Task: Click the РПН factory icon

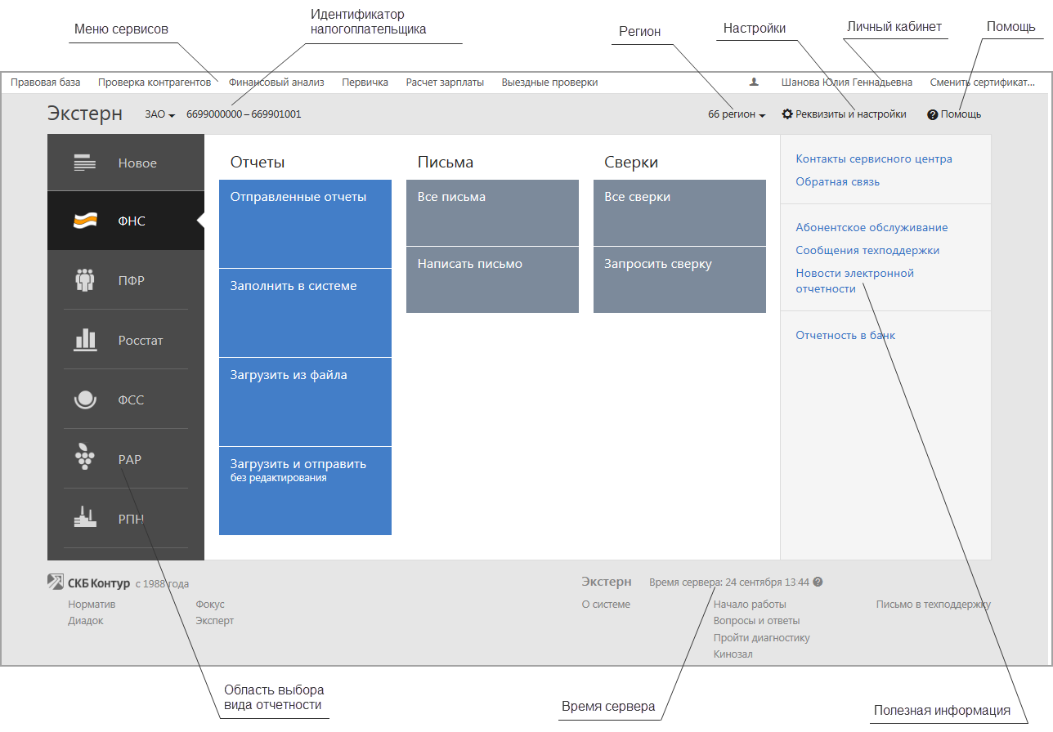Action: pyautogui.click(x=85, y=517)
